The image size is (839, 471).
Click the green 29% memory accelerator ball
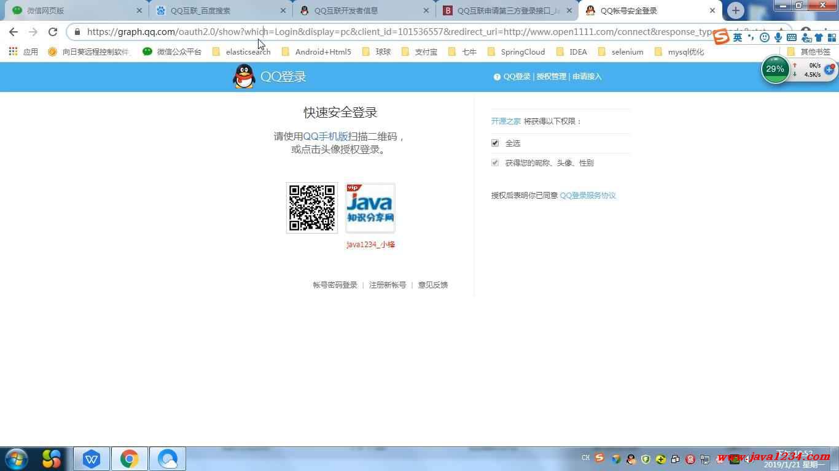pos(775,69)
